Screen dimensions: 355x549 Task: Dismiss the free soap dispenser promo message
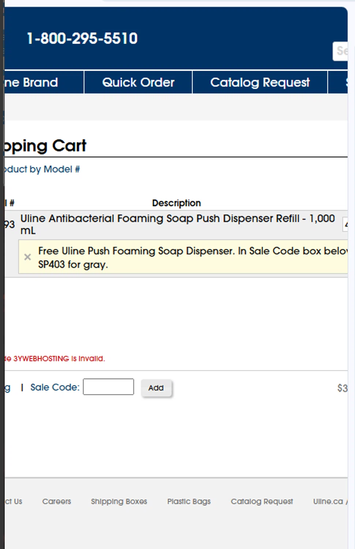pyautogui.click(x=27, y=257)
